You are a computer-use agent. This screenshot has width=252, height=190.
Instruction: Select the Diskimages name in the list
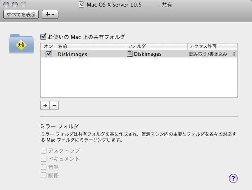point(72,54)
